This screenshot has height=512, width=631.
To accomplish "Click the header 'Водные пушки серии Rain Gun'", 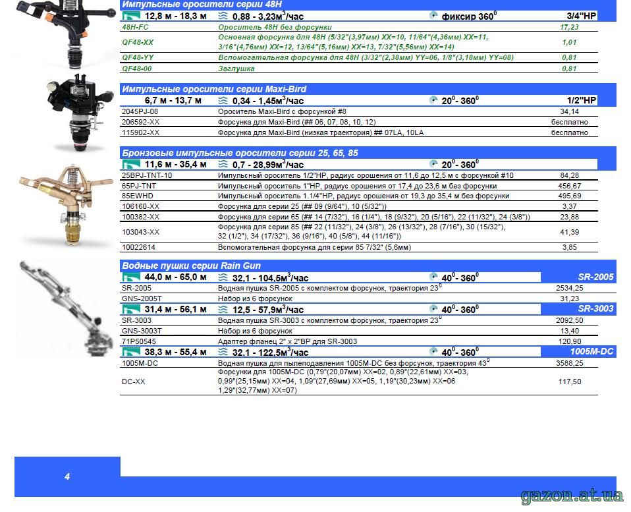I will click(191, 266).
